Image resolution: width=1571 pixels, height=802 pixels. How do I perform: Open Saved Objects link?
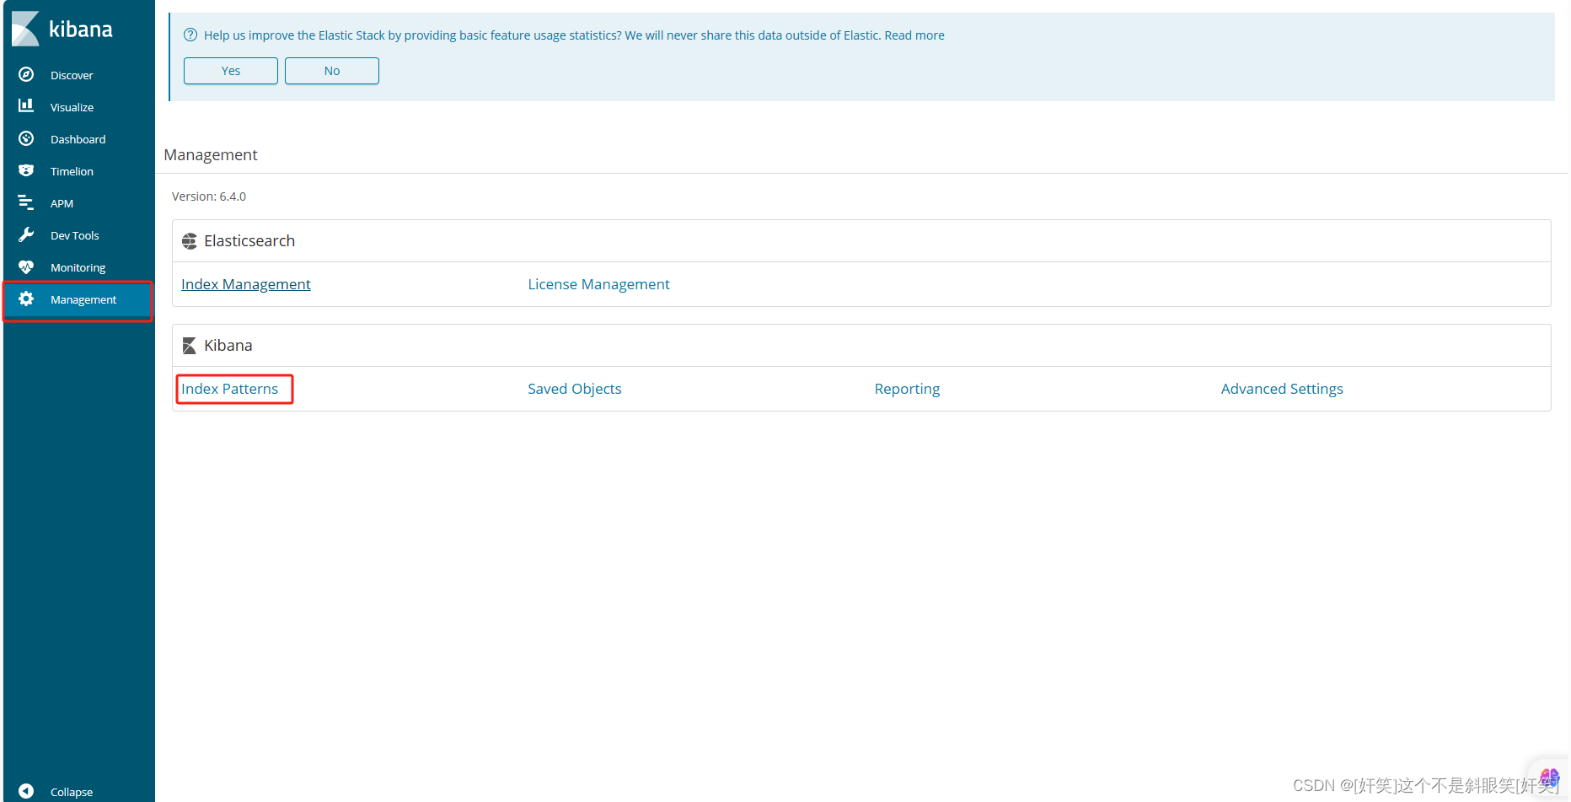click(575, 389)
